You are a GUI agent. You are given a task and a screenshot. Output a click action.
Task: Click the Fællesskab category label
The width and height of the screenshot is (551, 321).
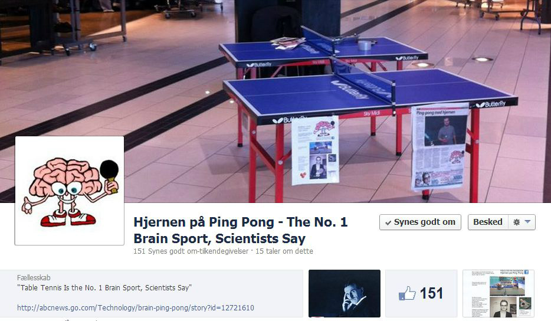click(34, 277)
